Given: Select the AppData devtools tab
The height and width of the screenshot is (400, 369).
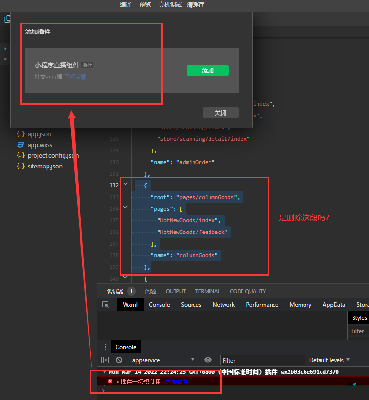Looking at the screenshot, I should tap(334, 304).
